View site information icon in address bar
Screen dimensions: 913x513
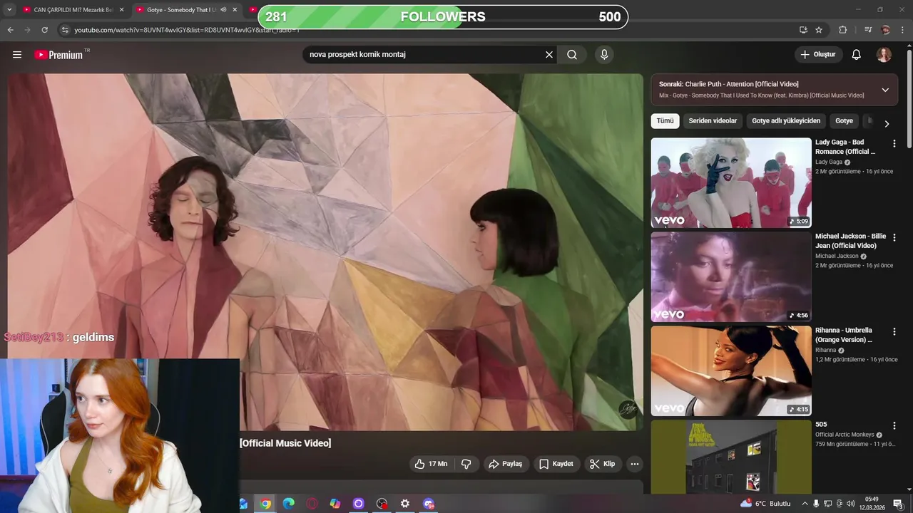tap(65, 30)
